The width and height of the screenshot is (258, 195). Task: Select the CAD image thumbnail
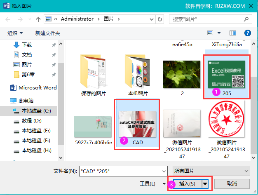click(x=138, y=124)
